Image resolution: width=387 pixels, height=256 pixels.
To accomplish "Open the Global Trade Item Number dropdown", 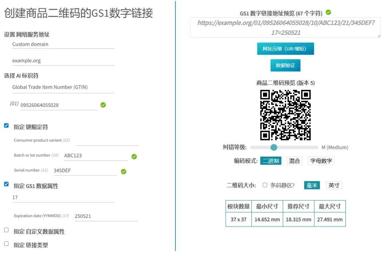I will tap(63, 87).
